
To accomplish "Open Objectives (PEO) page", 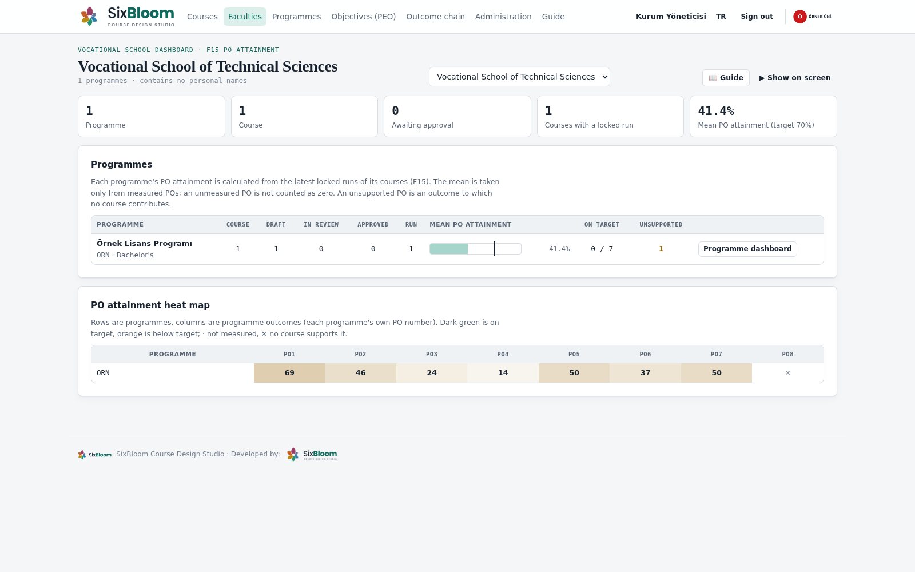I will coord(364,17).
